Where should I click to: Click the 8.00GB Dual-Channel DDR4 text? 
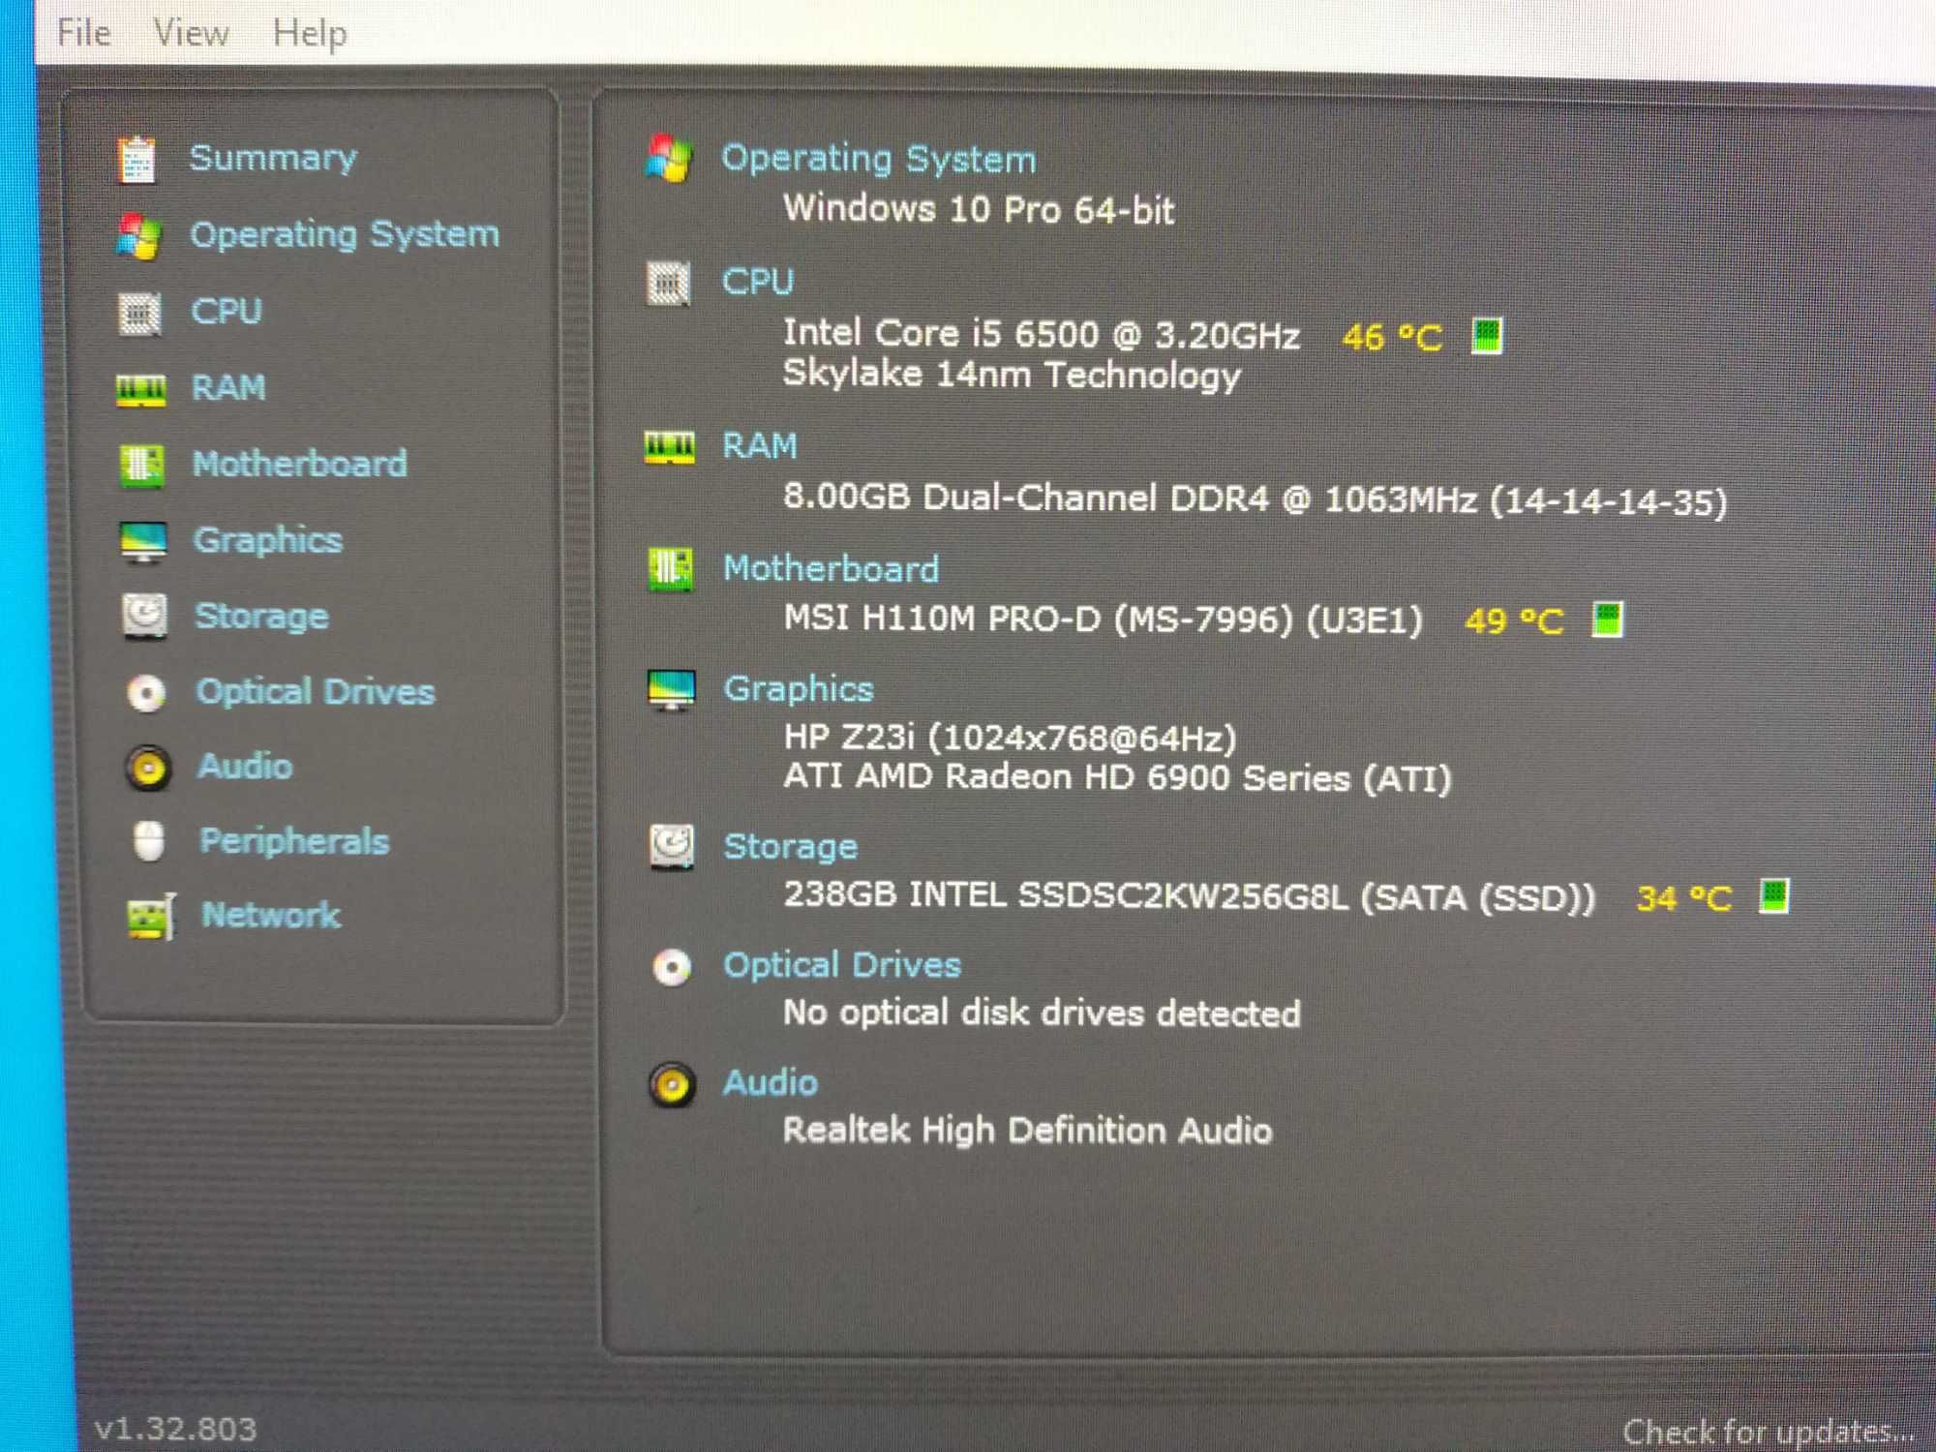point(1255,499)
